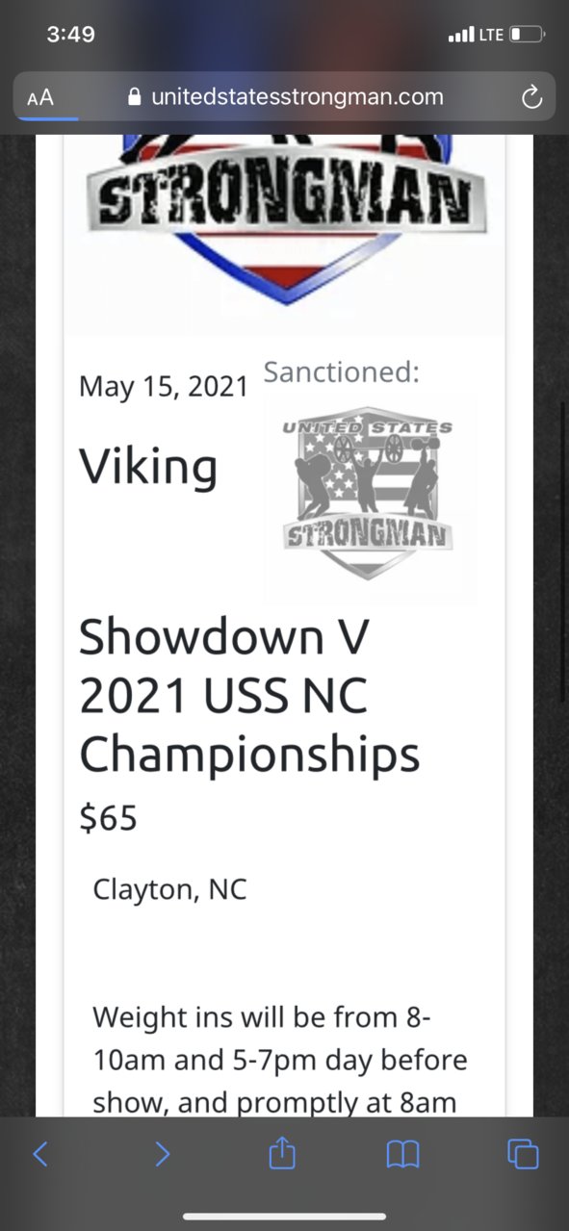
Task: Reload the page with the refresh icon
Action: coord(530,97)
